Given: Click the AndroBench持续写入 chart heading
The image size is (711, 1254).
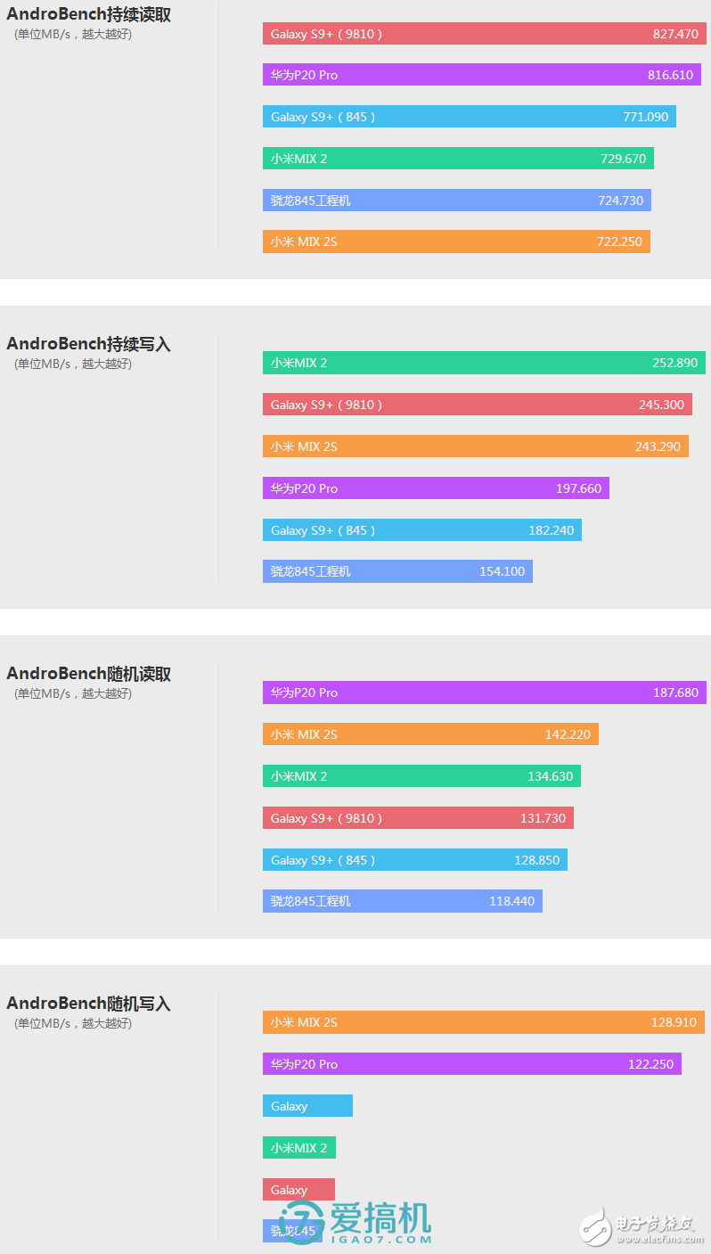Looking at the screenshot, I should click(x=88, y=344).
